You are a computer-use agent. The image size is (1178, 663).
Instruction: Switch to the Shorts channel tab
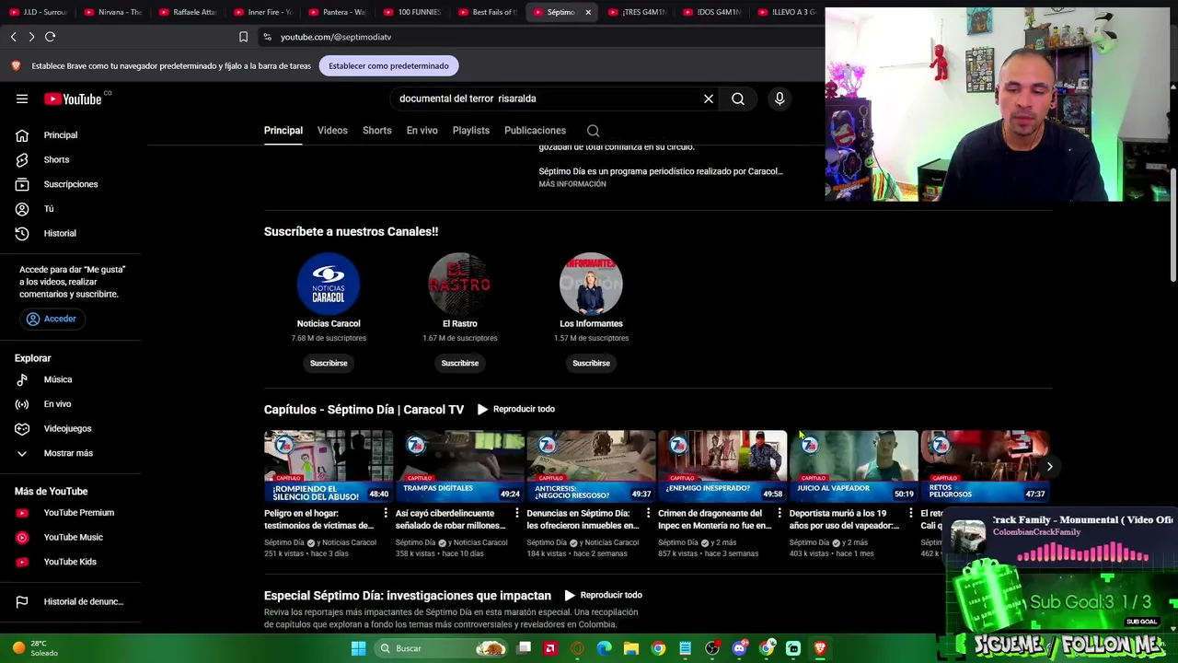376,131
